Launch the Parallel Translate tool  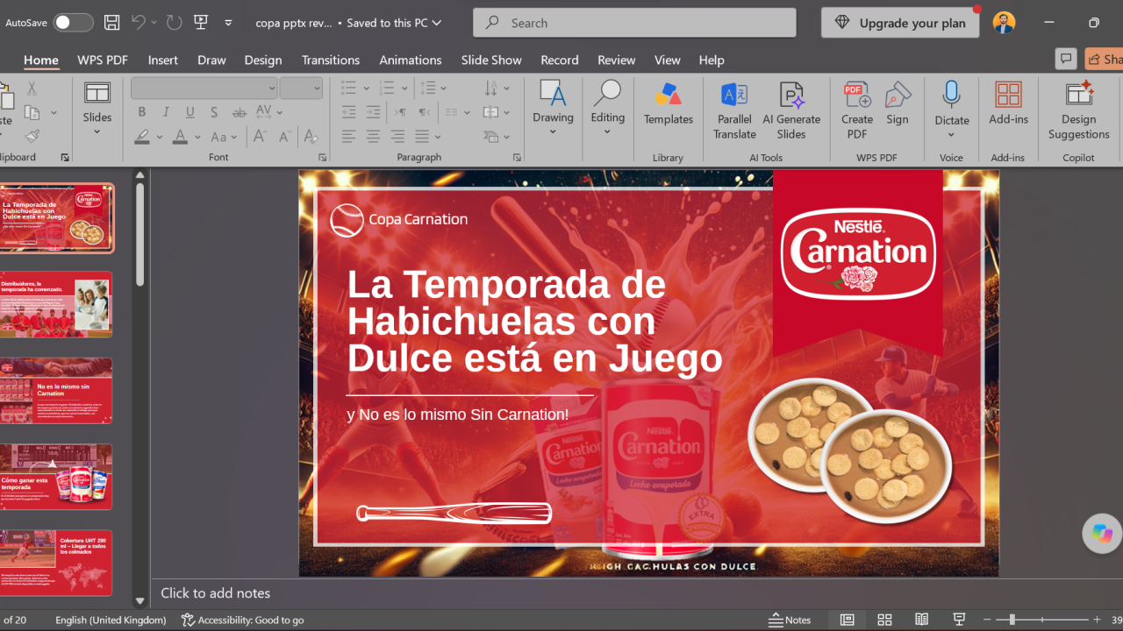(734, 110)
